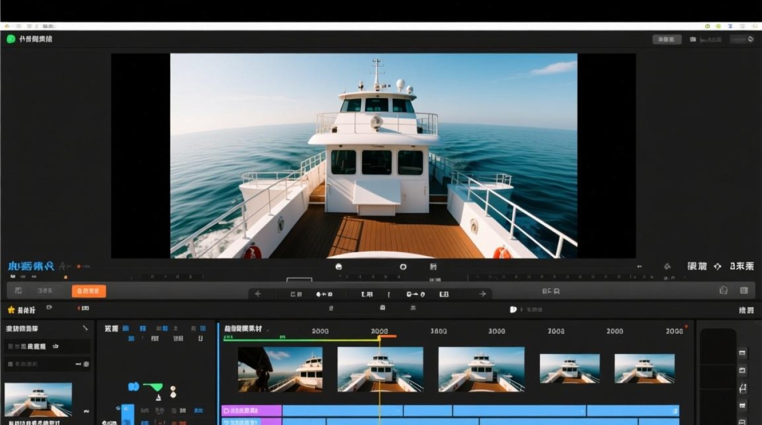Image resolution: width=762 pixels, height=425 pixels.
Task: Click the gray button in the top-right header
Action: point(666,39)
